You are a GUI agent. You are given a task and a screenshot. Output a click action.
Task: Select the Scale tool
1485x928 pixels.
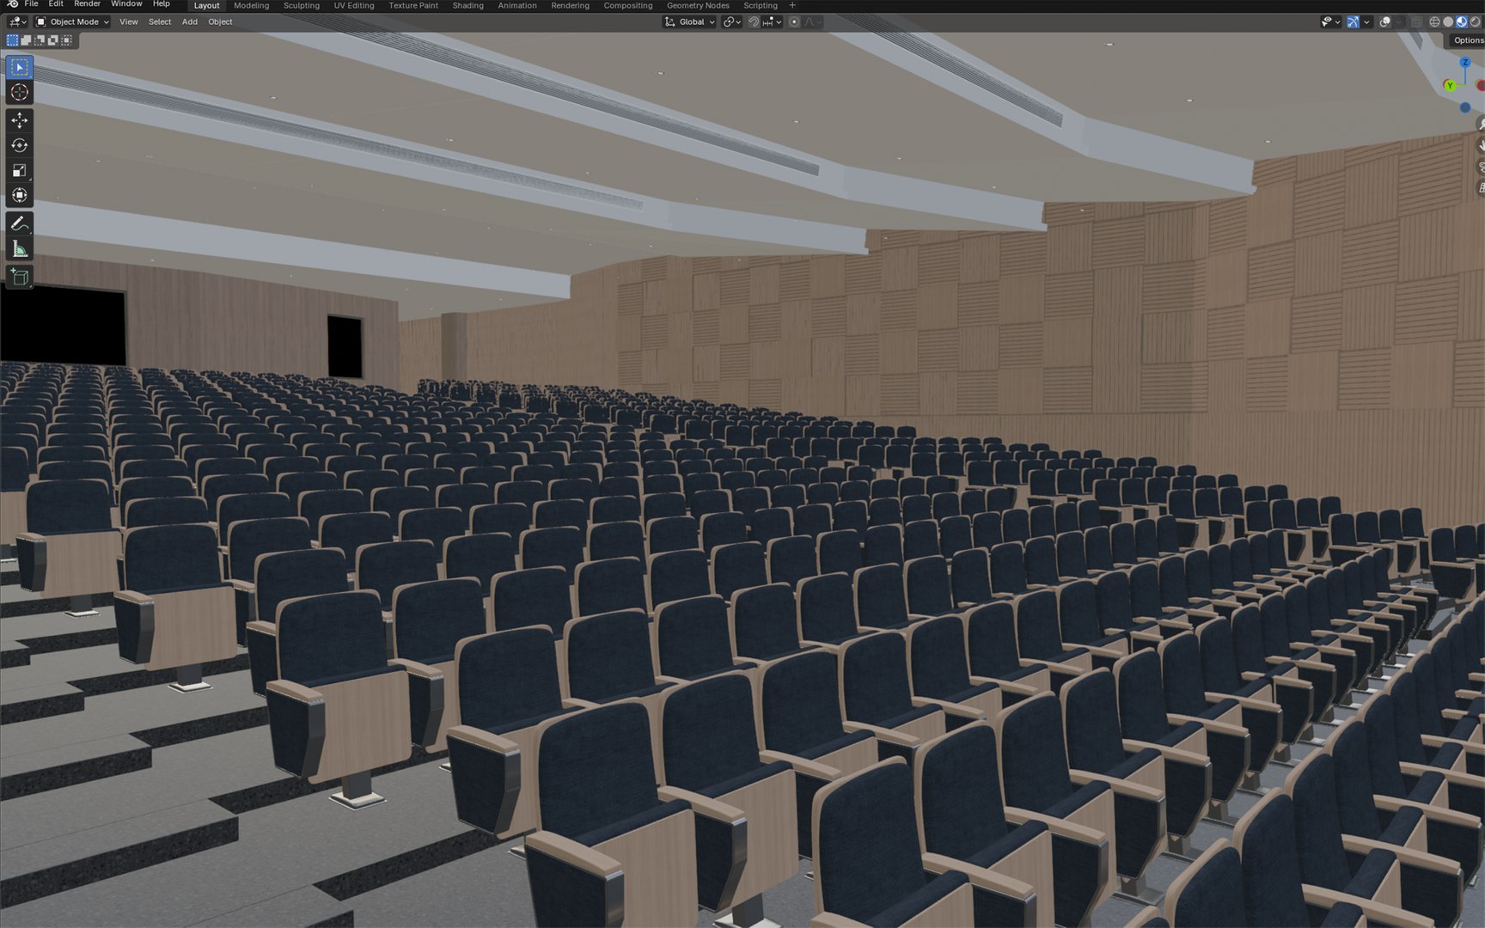point(19,170)
